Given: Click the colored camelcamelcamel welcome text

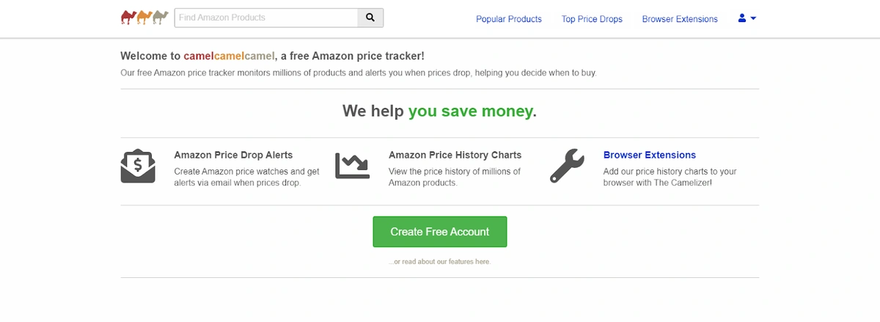Looking at the screenshot, I should (229, 56).
